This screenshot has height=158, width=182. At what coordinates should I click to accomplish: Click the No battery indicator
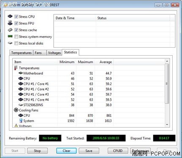50,138
